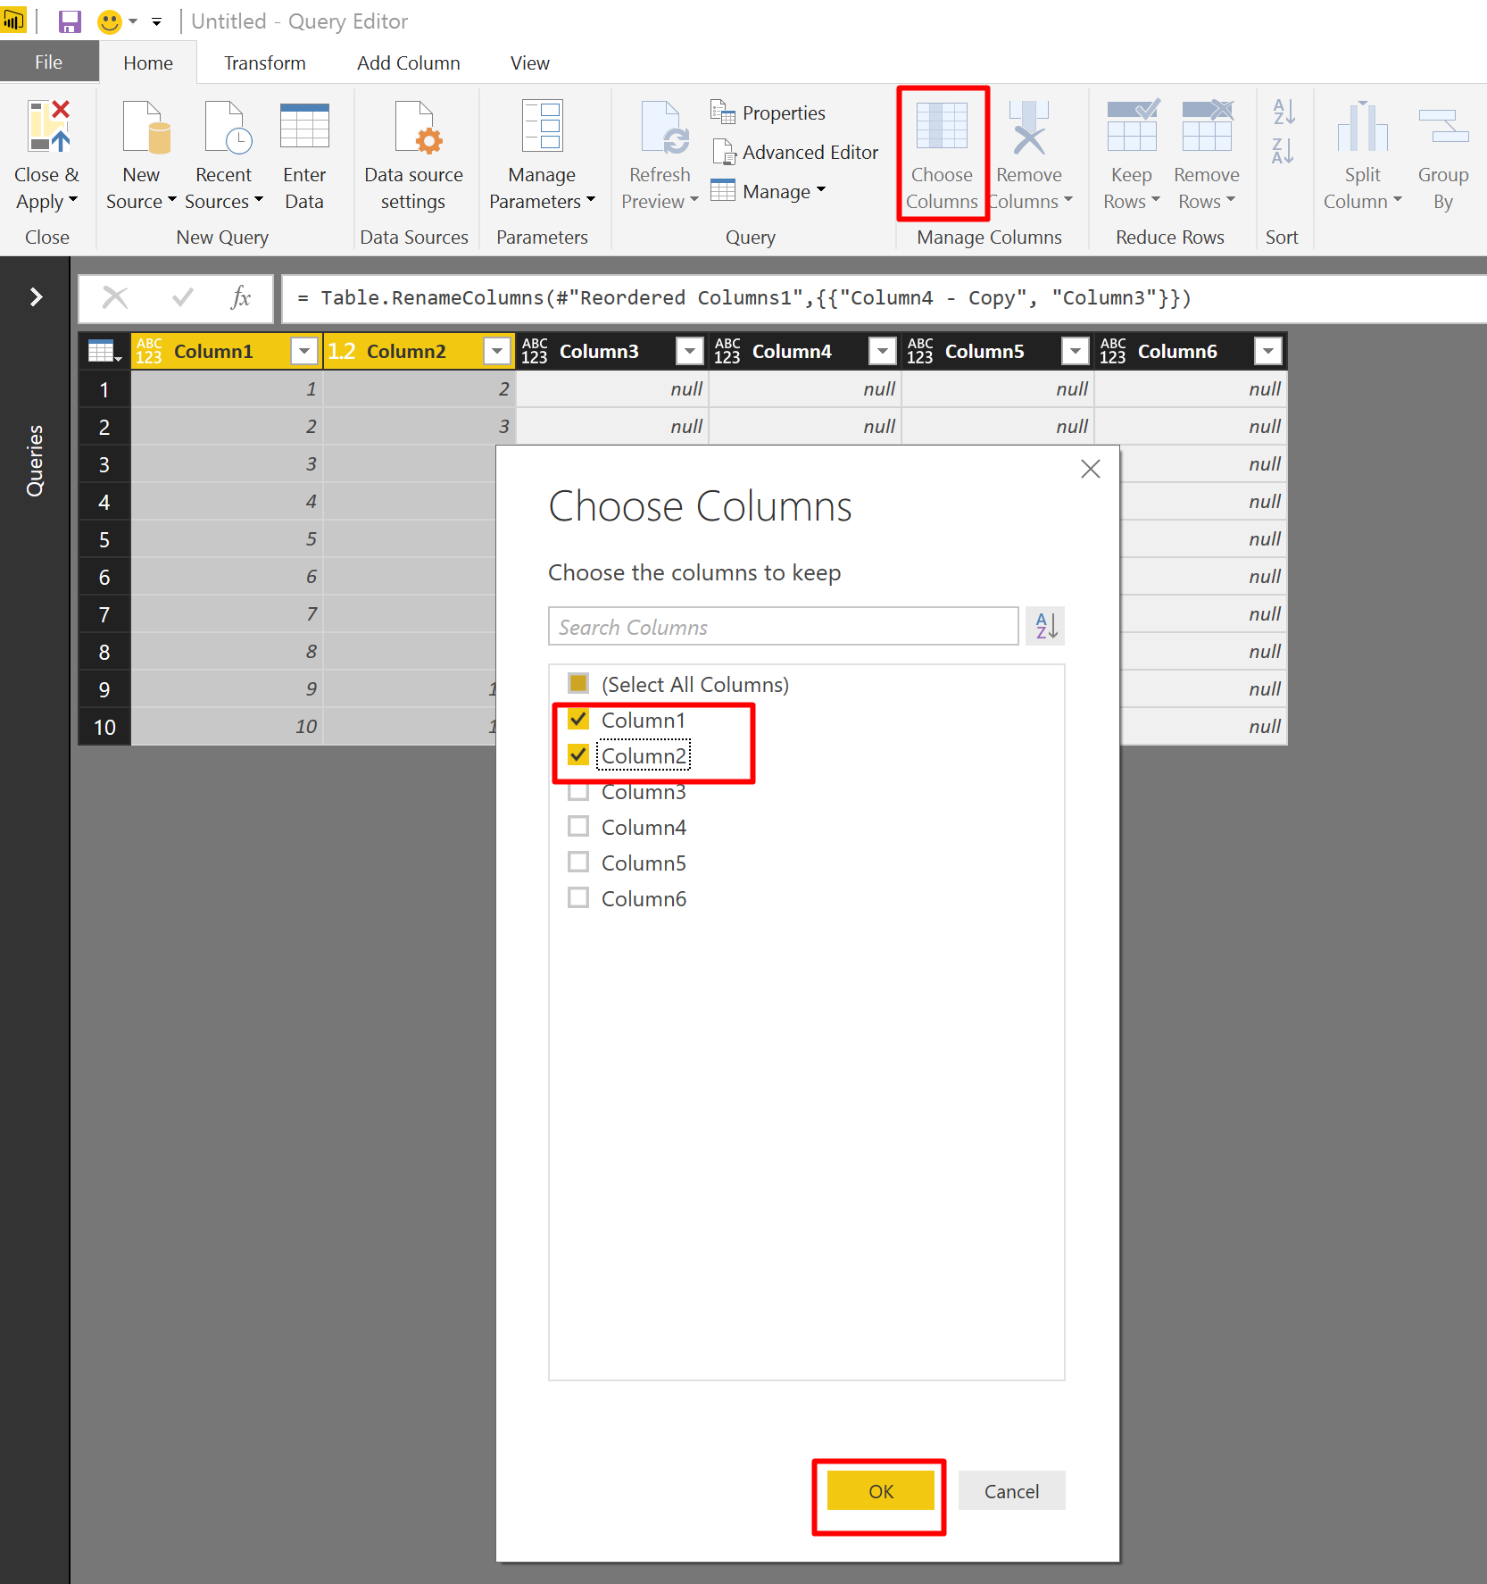Click the Choose Columns ribbon icon

(943, 126)
